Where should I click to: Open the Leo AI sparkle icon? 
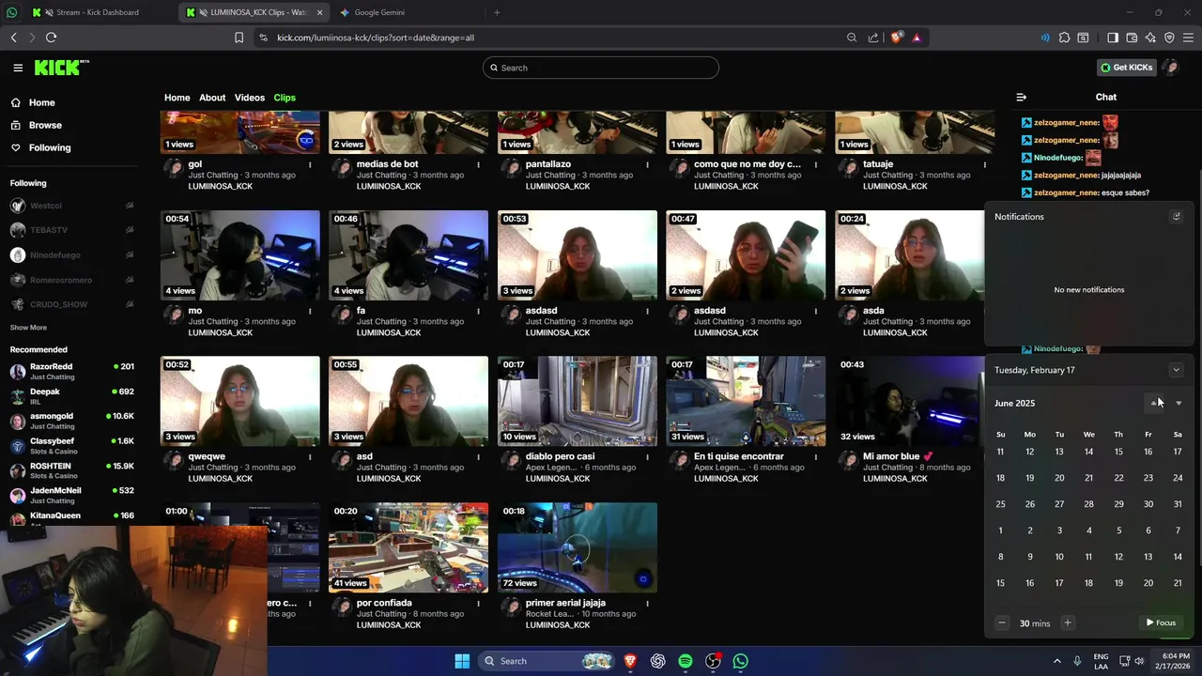pyautogui.click(x=1150, y=38)
